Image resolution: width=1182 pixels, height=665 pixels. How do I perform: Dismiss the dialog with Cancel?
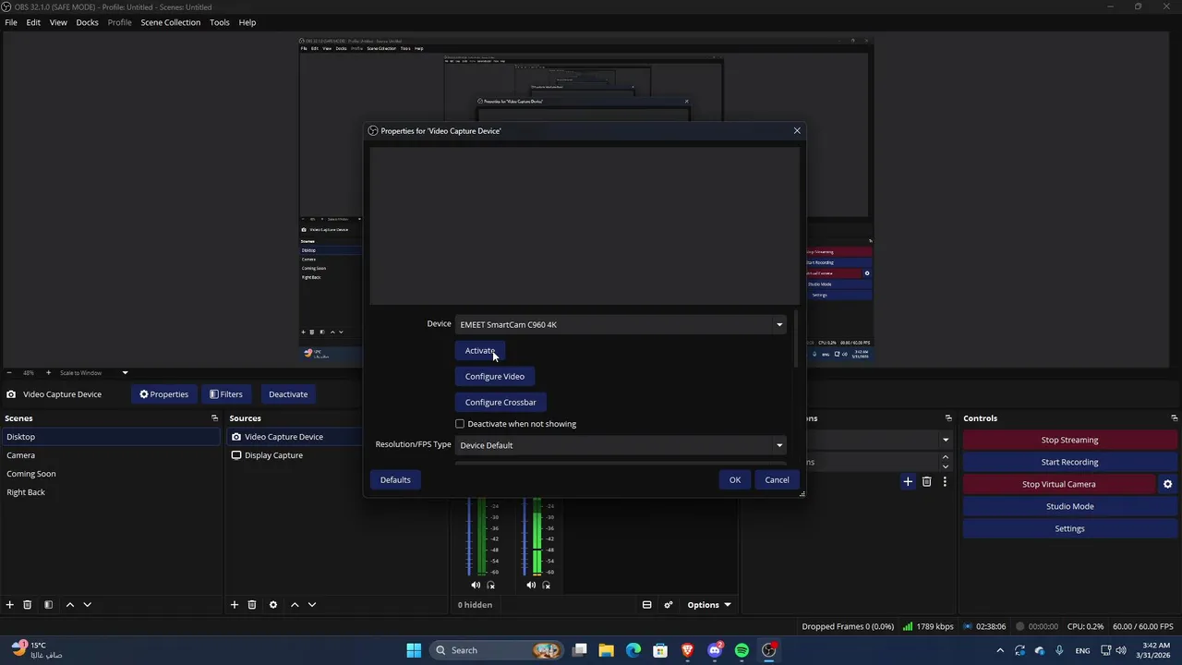tap(777, 480)
